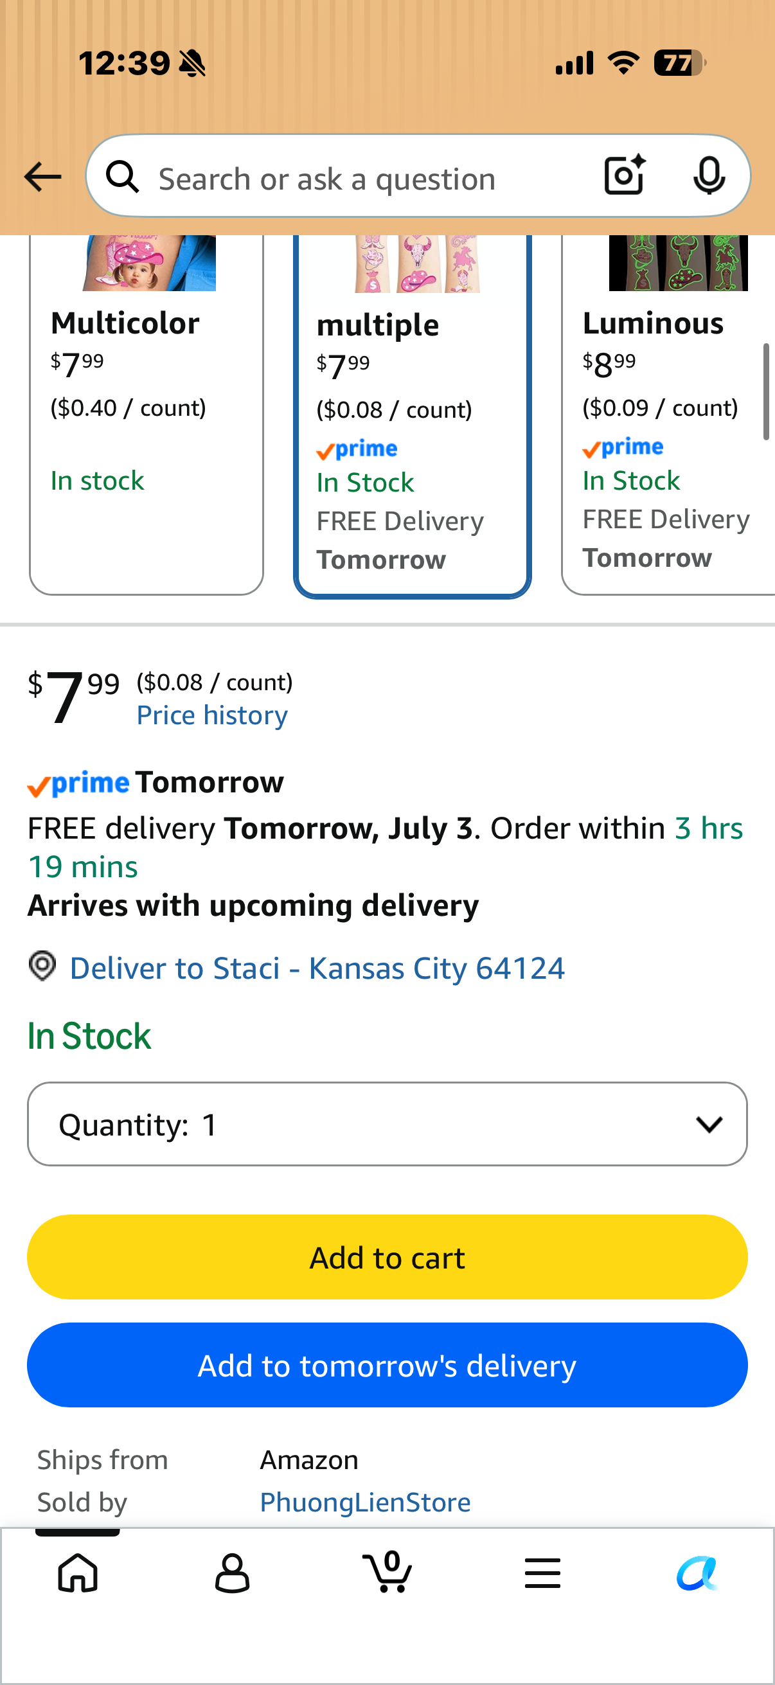Open the Alexa assistant icon

pyautogui.click(x=697, y=1573)
